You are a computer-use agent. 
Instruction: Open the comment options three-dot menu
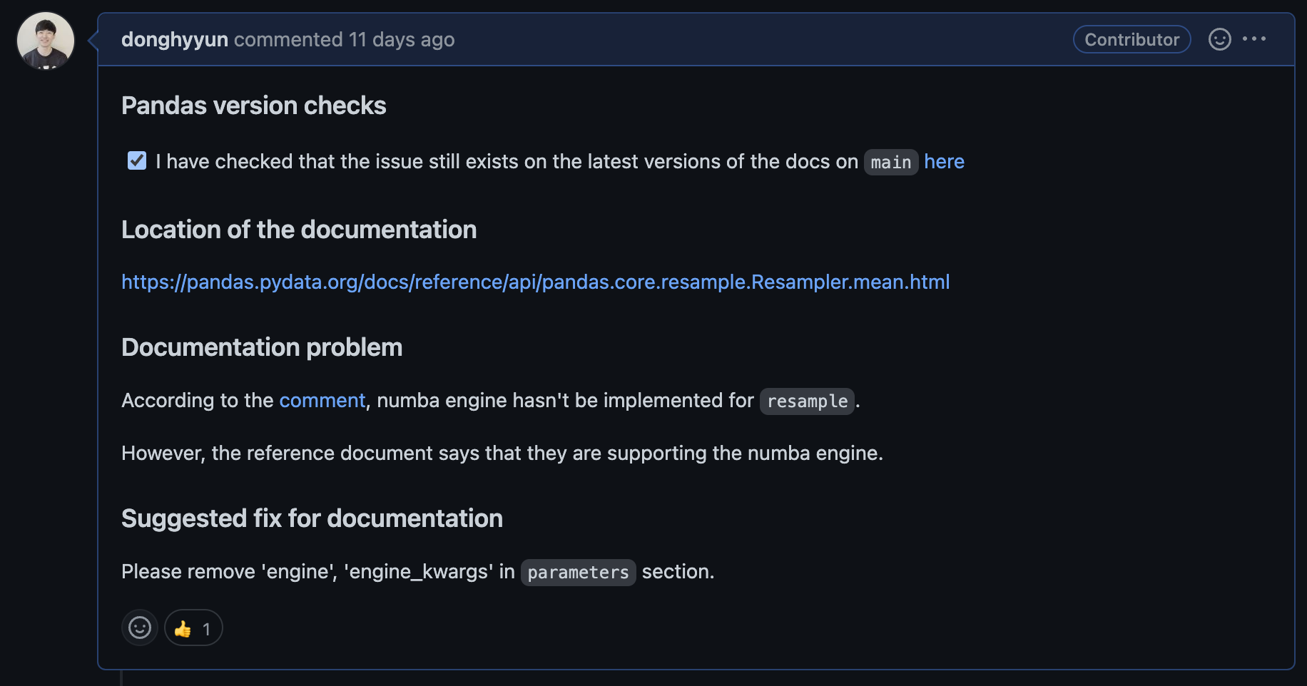pyautogui.click(x=1254, y=39)
